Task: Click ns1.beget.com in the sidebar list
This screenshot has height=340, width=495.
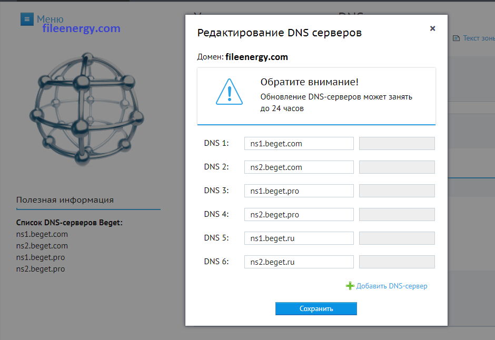Action: [x=42, y=234]
